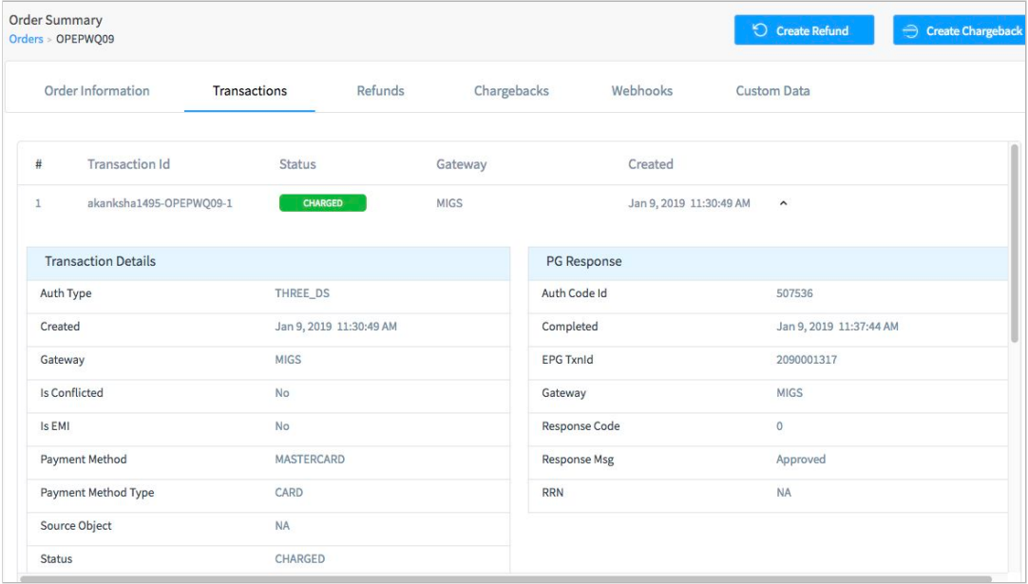Follow the Orders breadcrumb link

(27, 39)
